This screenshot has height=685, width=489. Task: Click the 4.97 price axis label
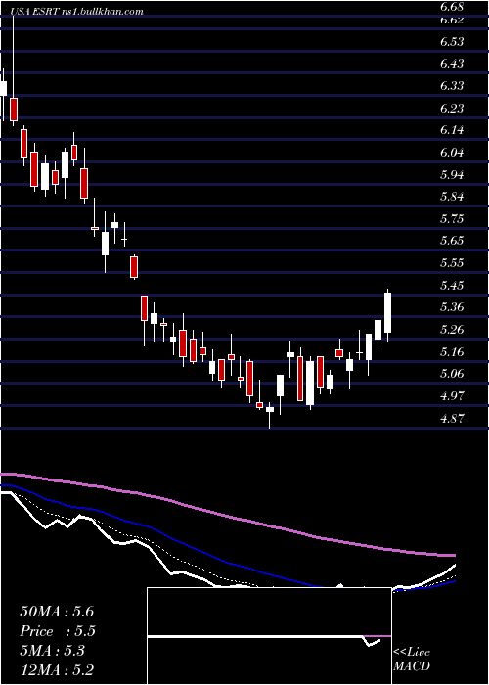tap(452, 396)
